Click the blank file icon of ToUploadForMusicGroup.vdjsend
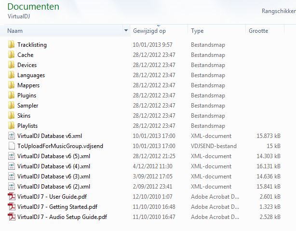The image size is (296, 231). point(12,146)
